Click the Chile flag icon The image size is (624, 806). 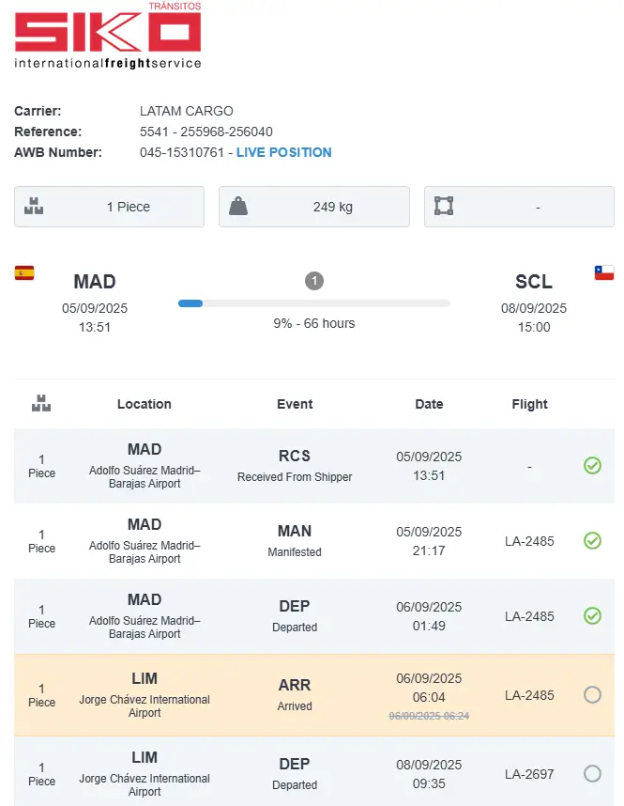coord(604,273)
